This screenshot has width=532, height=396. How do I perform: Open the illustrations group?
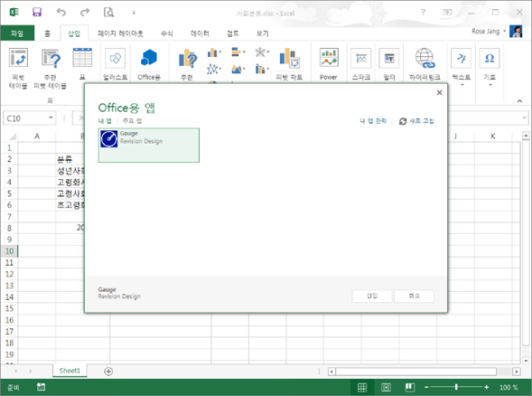pyautogui.click(x=116, y=63)
